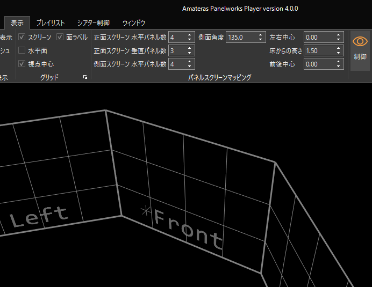Increase 側面スクリーン 水平パネル数 with up arrow
This screenshot has width=372, height=287.
point(189,62)
